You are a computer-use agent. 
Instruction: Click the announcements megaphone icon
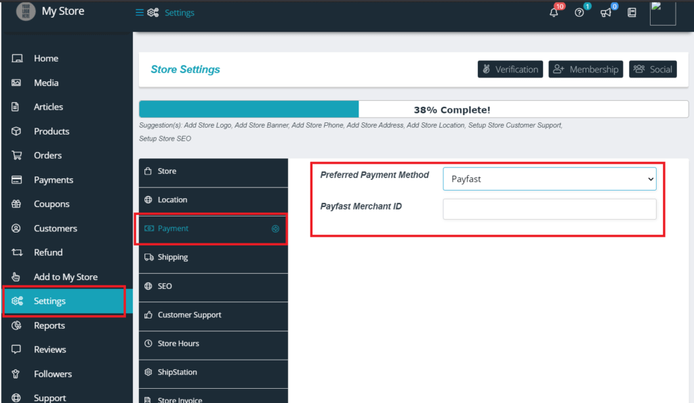(606, 12)
